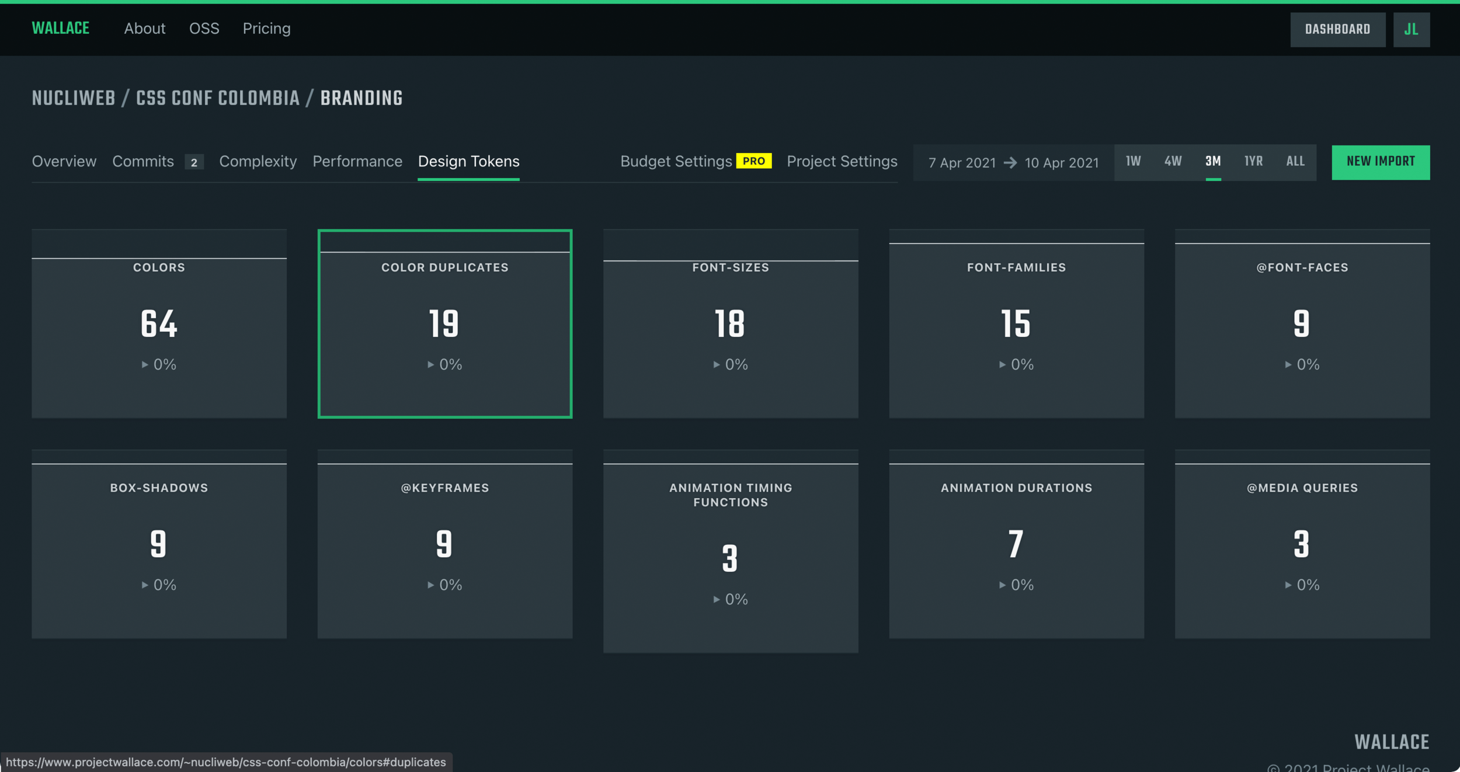
Task: Click the trend triangle under Colors 64
Action: point(145,365)
